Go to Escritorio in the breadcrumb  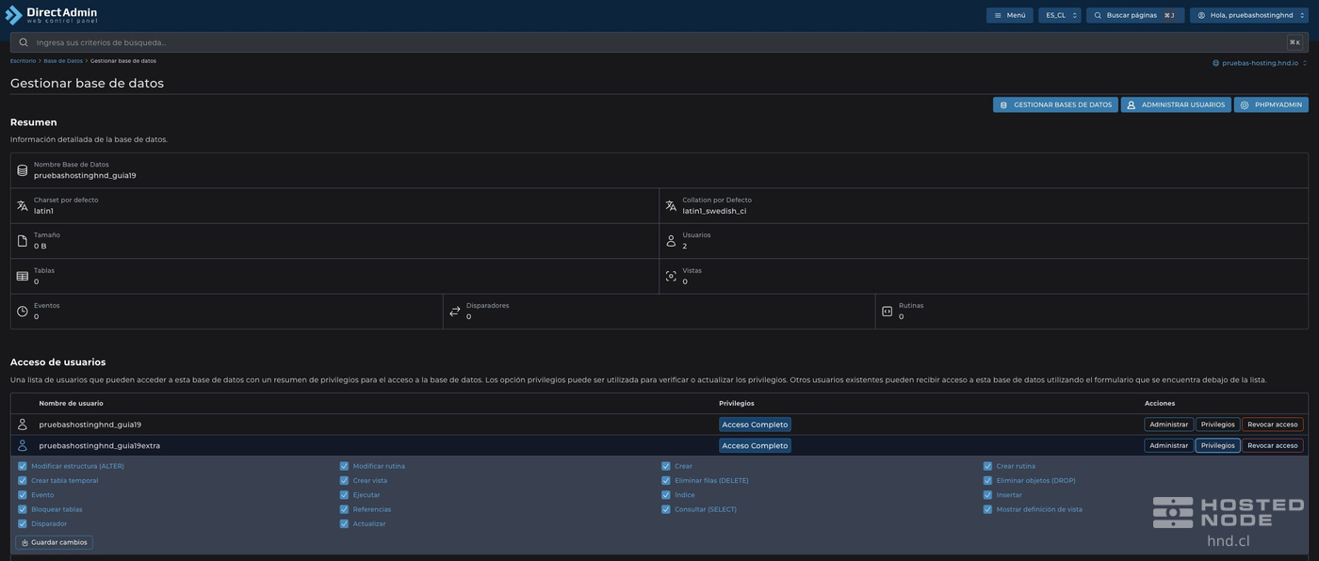(23, 61)
